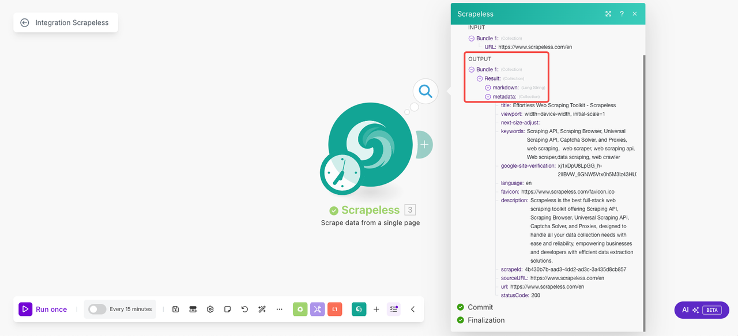The height and width of the screenshot is (336, 738).
Task: Go back using Integration Scrapeless arrow
Action: click(24, 22)
